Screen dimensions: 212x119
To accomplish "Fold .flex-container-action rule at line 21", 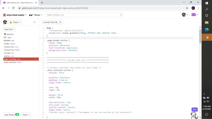I will pyautogui.click(x=44, y=70).
